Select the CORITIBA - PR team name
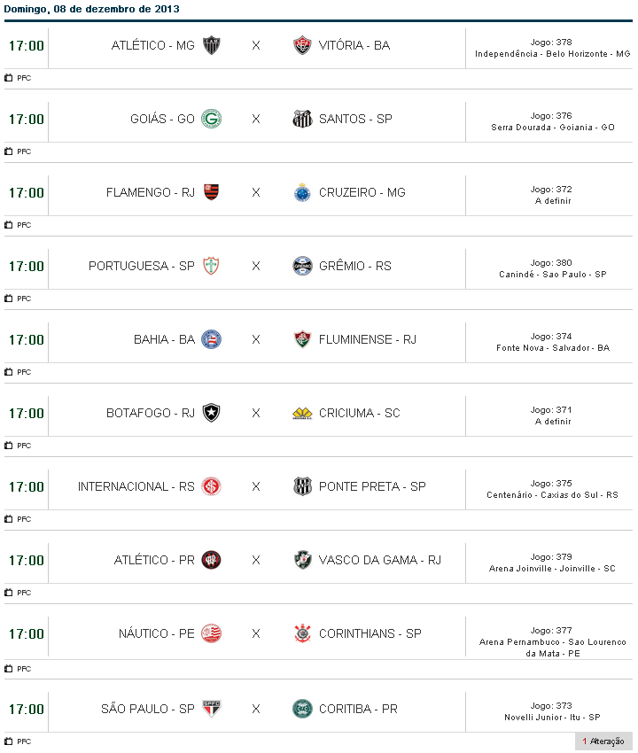Viewport: 638px width, 753px height. pos(358,709)
